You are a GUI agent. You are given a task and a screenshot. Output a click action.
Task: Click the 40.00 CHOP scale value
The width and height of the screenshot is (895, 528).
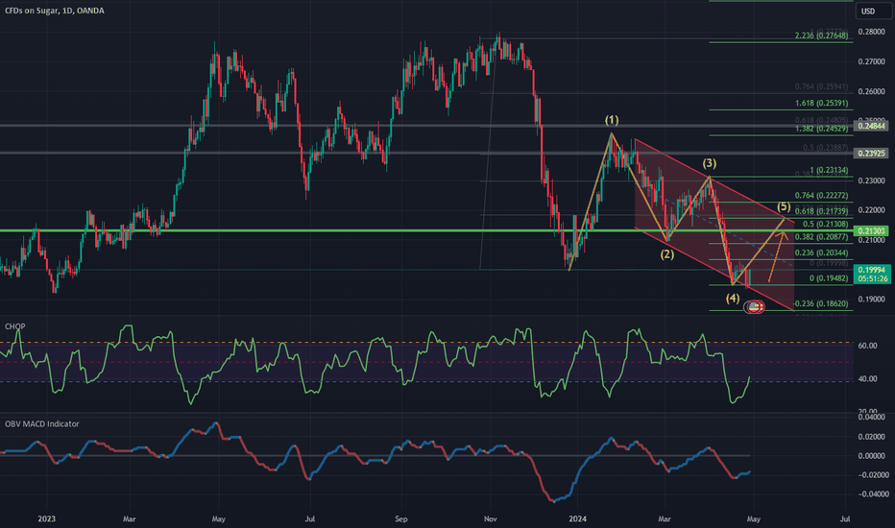point(867,378)
